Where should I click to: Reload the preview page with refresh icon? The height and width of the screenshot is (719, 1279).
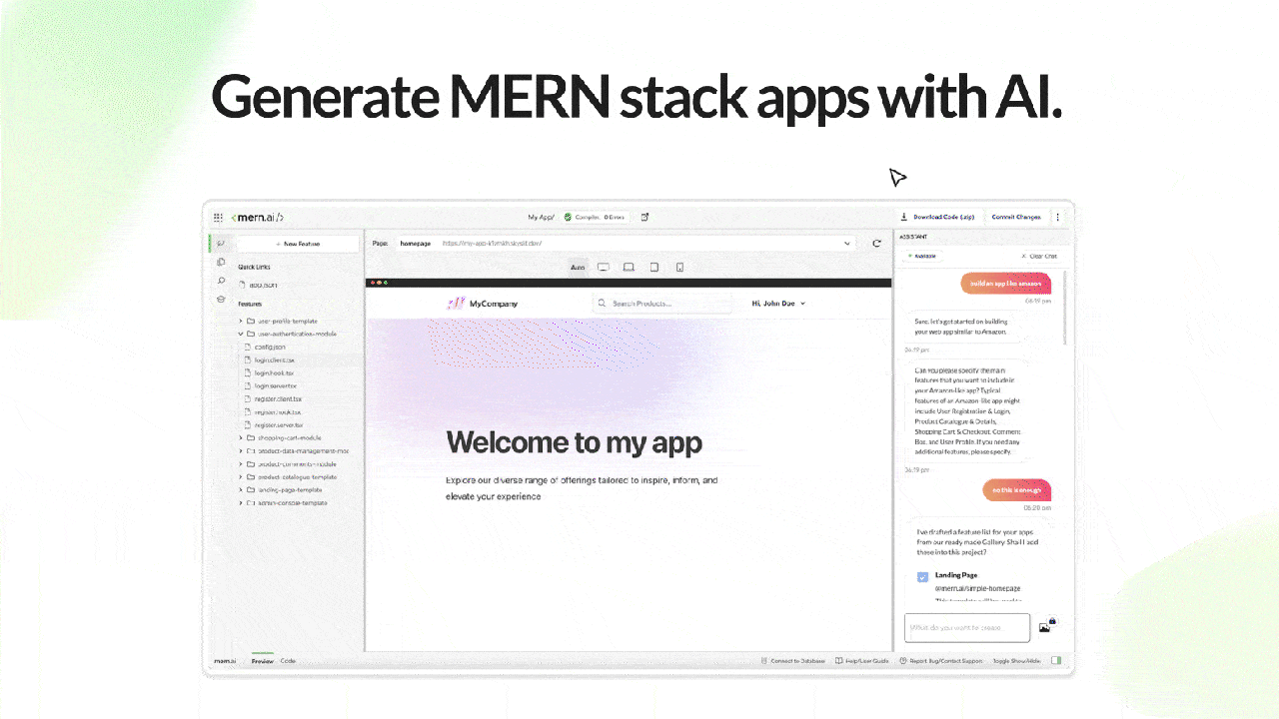[876, 243]
